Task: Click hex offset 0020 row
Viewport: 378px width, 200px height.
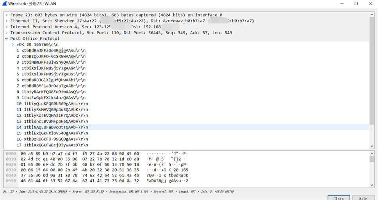Action: click(97, 164)
